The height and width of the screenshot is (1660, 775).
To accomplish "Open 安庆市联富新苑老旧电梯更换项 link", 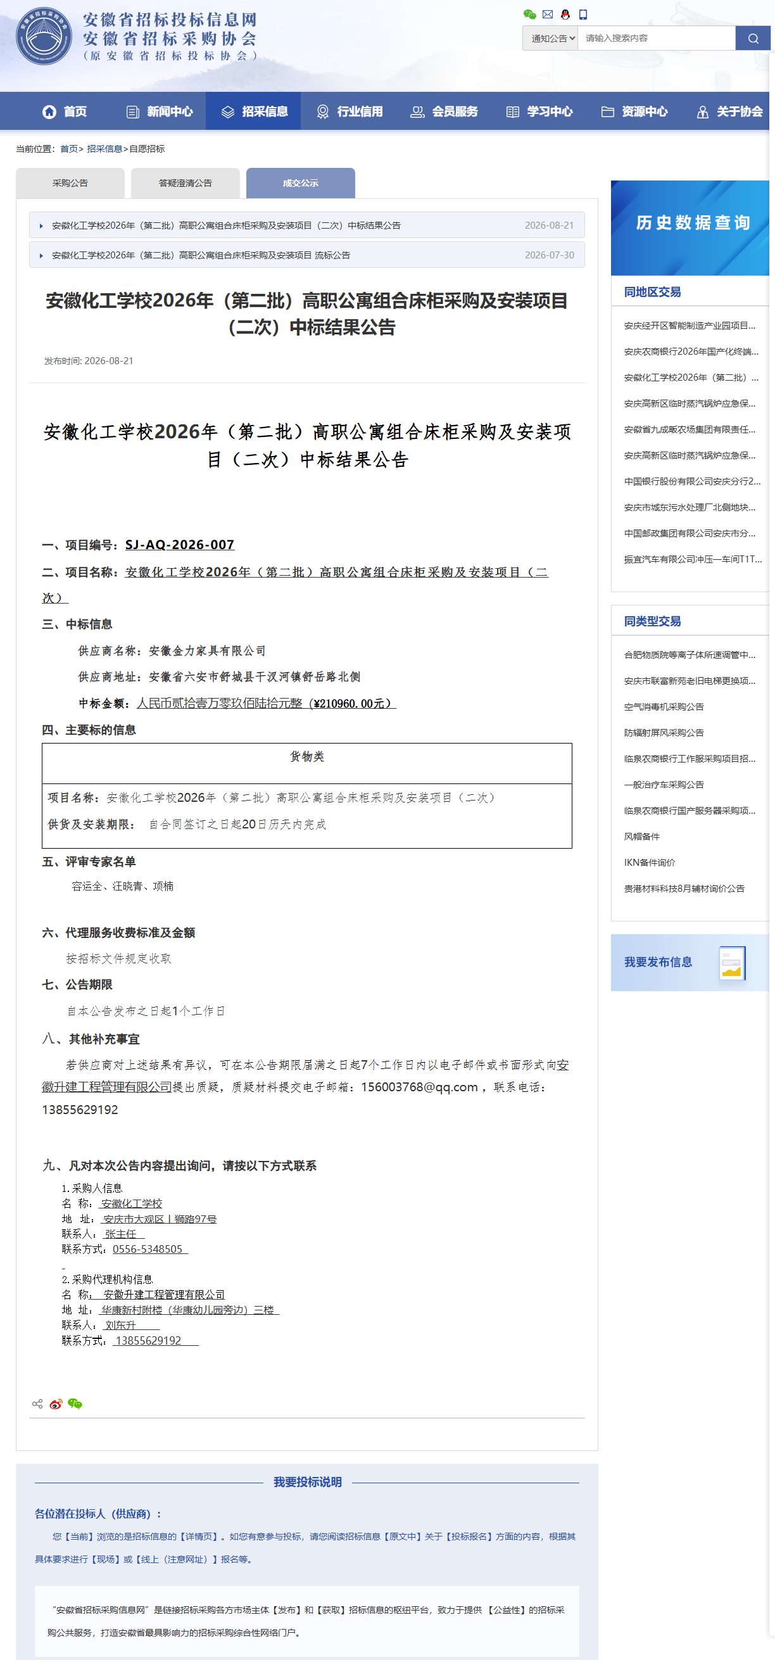I will tap(690, 680).
